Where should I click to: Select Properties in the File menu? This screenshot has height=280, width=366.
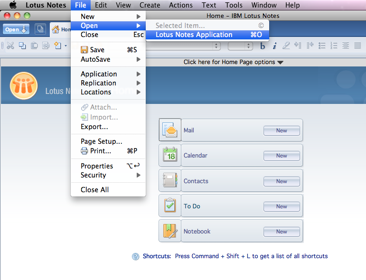pos(108,166)
